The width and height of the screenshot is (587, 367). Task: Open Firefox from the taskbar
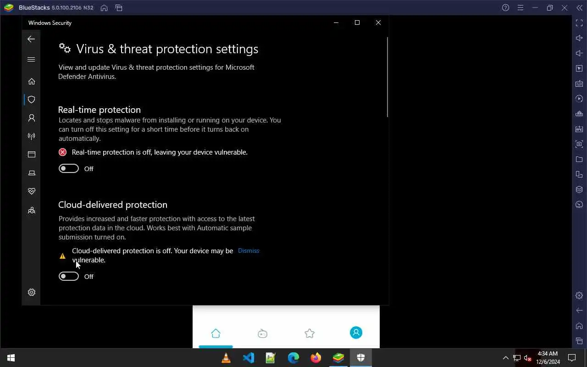click(x=316, y=358)
